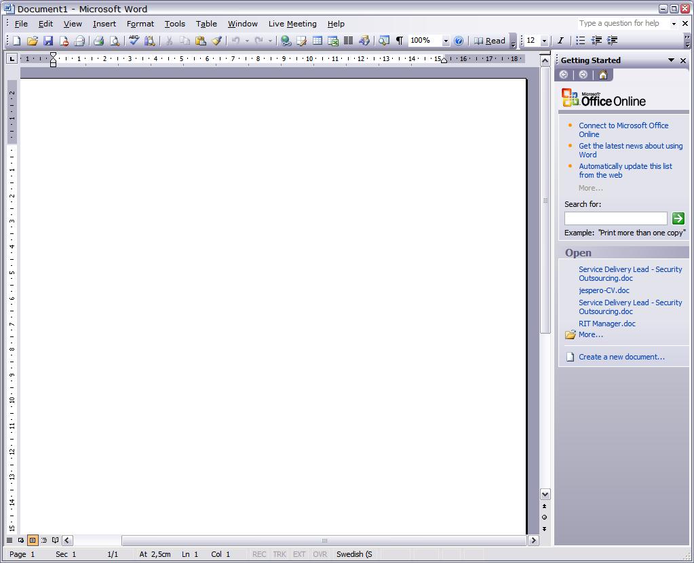Toggle Show/Hide paragraph marks button
Viewport: 694px width, 563px height.
(399, 41)
